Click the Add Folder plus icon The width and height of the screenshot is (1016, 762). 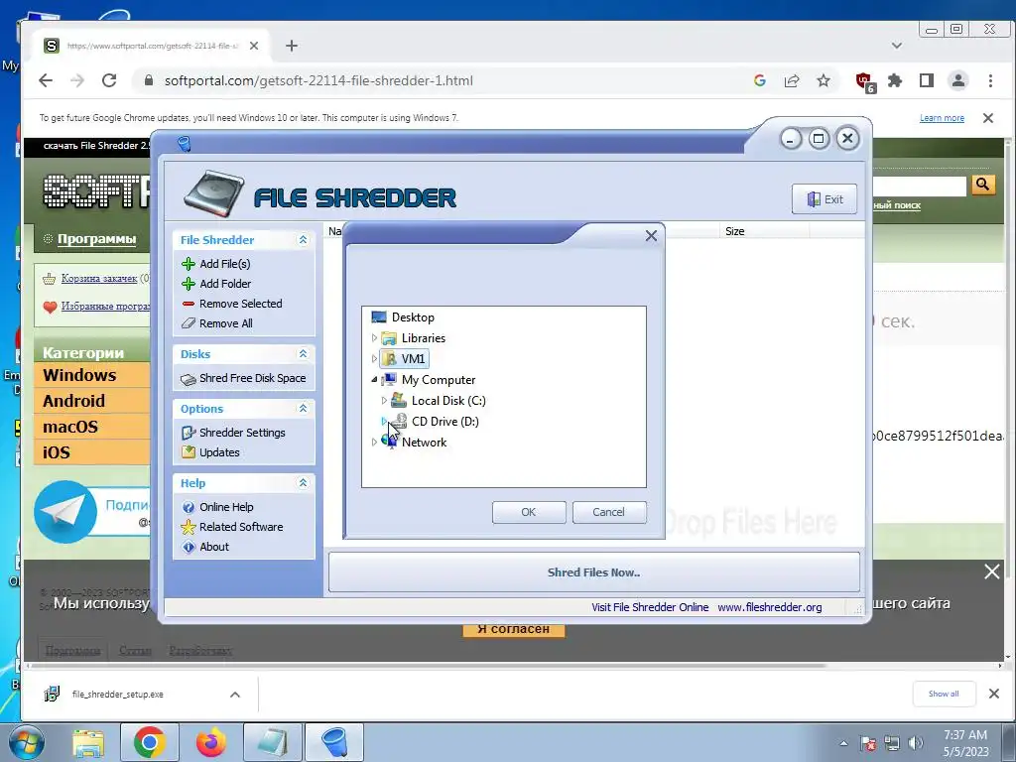point(189,284)
